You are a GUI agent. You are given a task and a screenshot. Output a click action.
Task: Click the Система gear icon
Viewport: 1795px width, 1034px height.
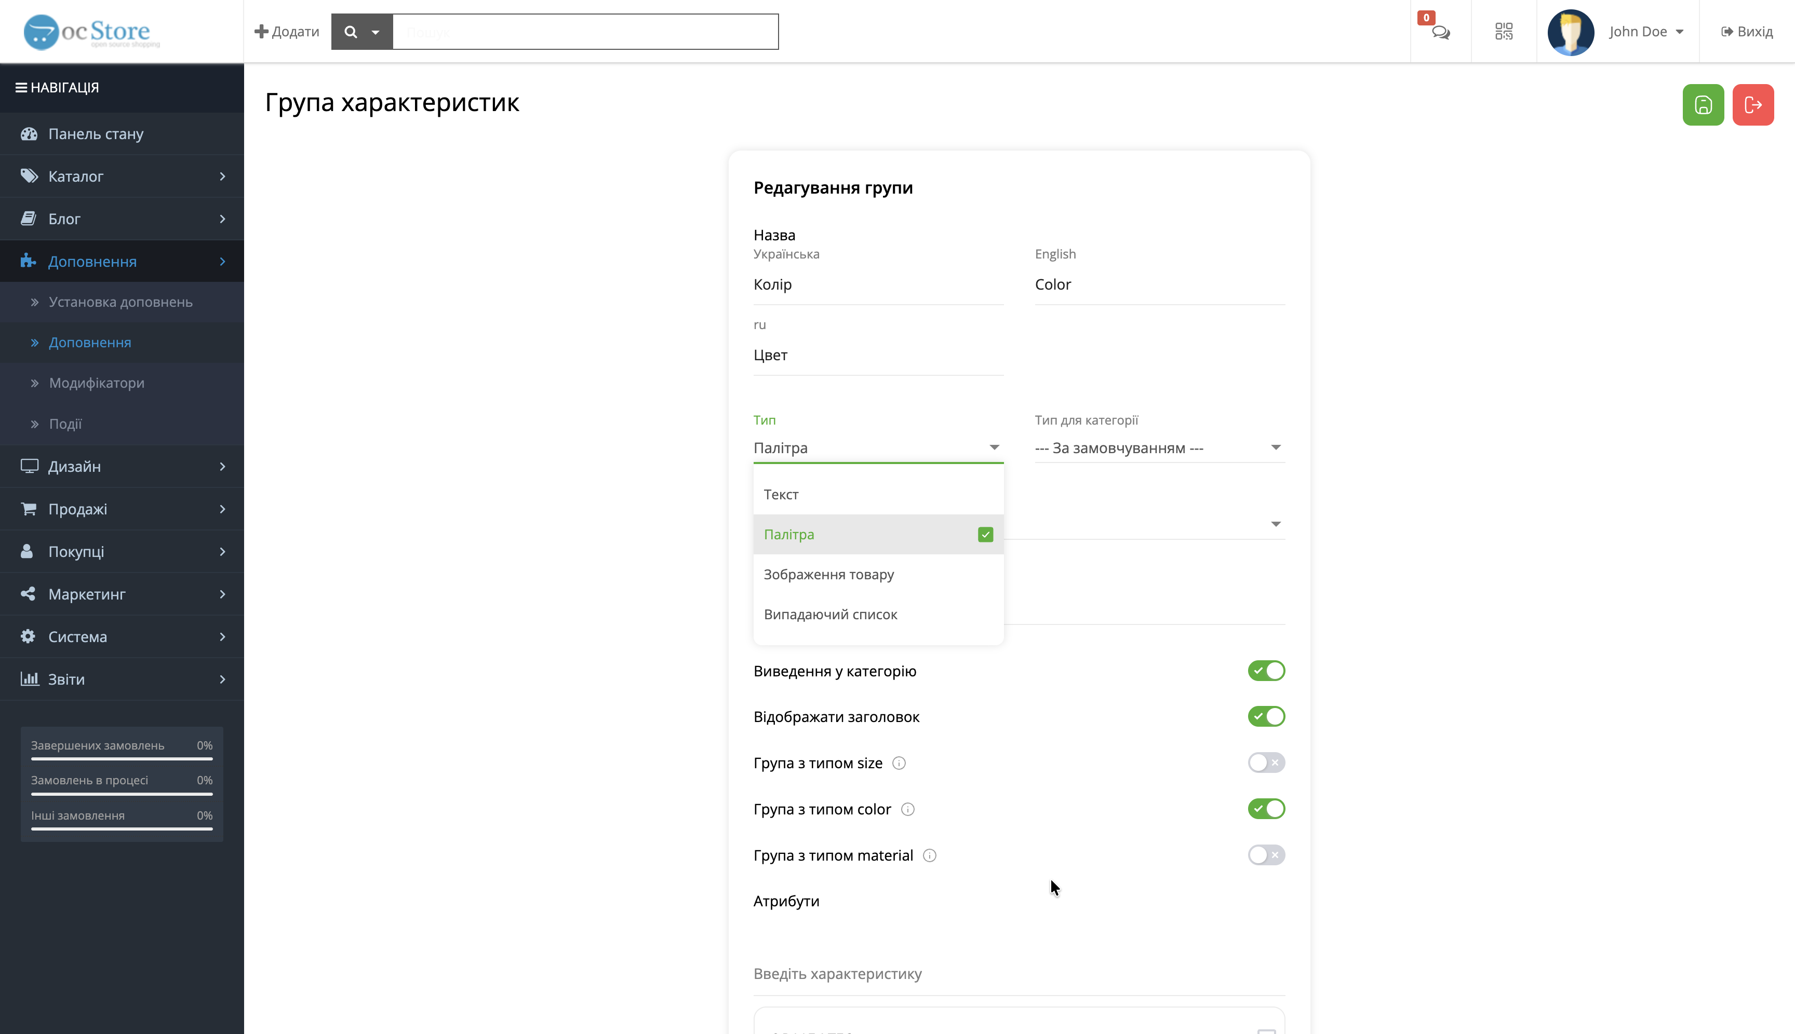point(29,636)
